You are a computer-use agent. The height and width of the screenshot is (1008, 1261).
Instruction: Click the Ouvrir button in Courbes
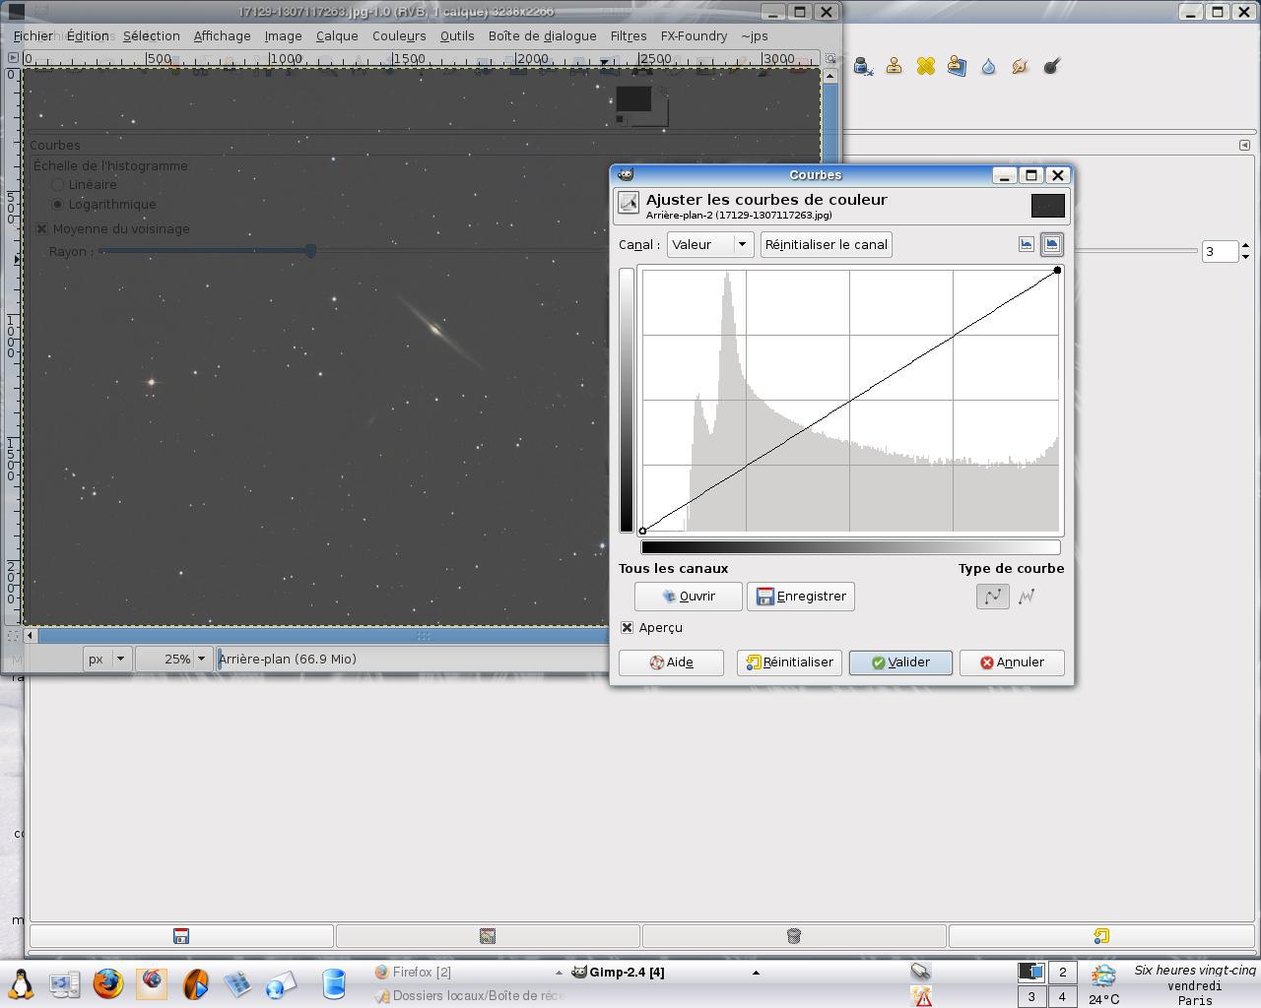(x=689, y=596)
